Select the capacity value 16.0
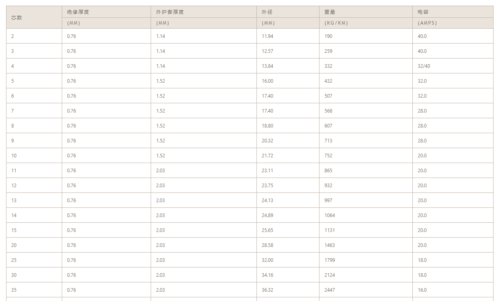Viewport: 500px width, 301px height. (x=422, y=290)
